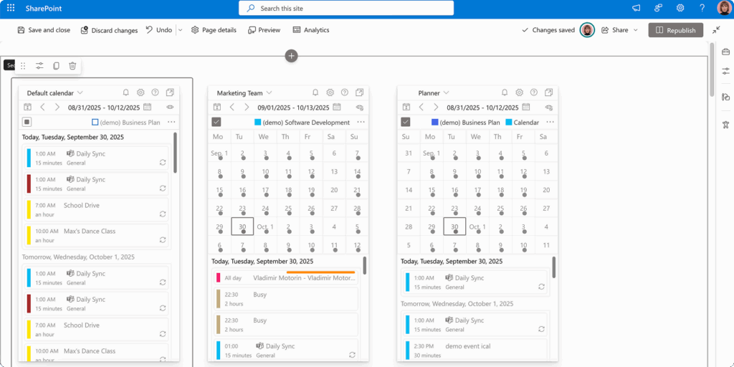Open settings gear in Marketing Team calendar
This screenshot has width=734, height=367.
(330, 92)
